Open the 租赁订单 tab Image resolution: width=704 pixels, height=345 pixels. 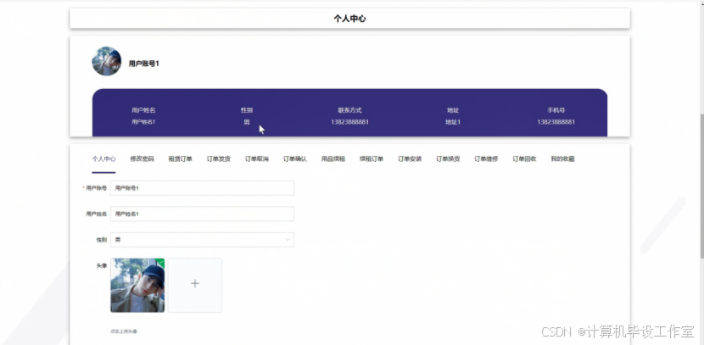[181, 159]
